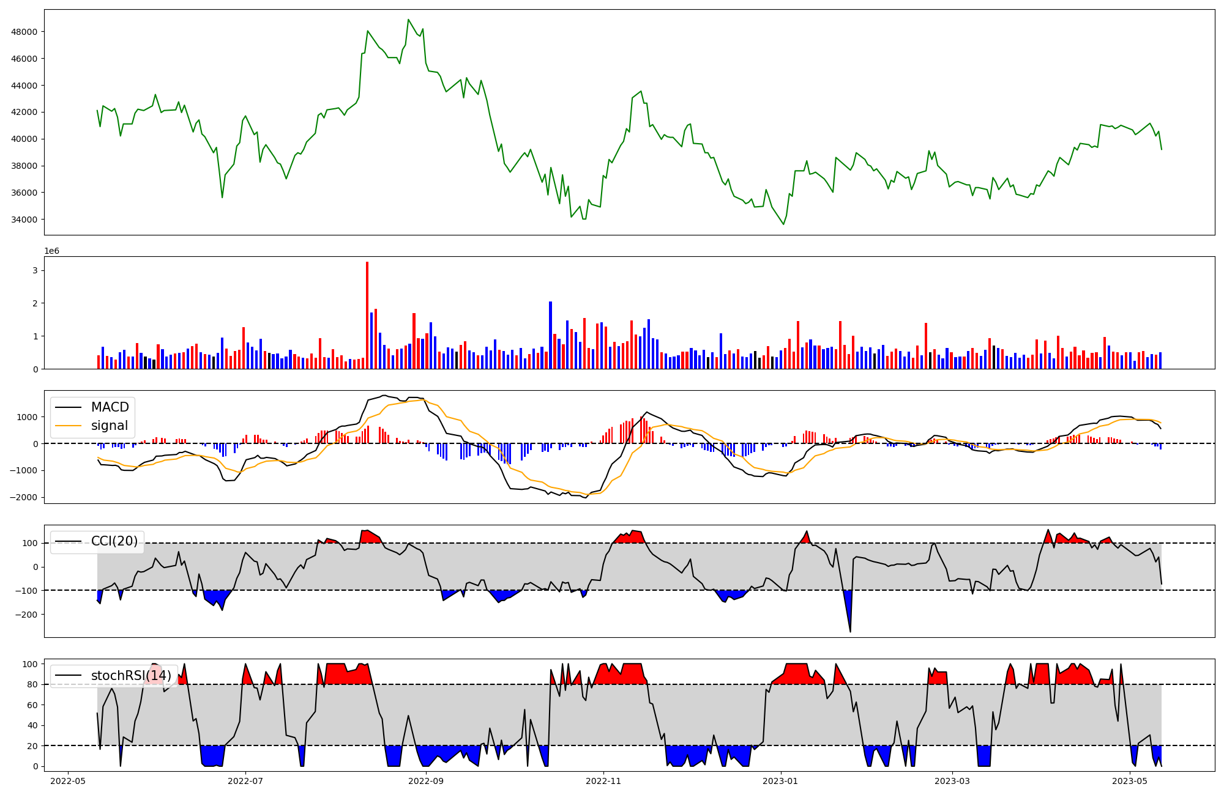Click the −200 CCI axis tick label
Viewport: 1224px width, 795px height.
click(x=26, y=615)
